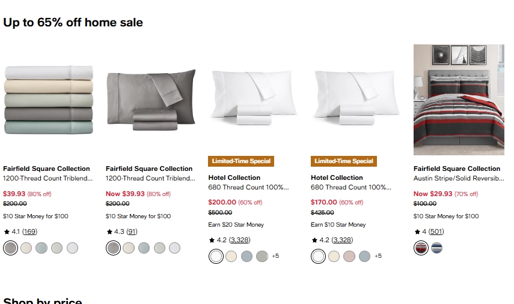514x304 pixels.
Task: Open the 501 reviews link
Action: (x=436, y=231)
